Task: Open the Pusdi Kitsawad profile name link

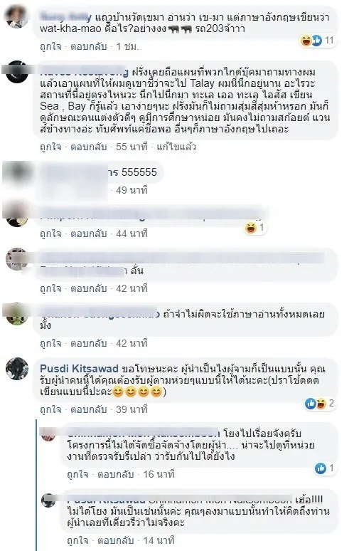Action: 80,369
